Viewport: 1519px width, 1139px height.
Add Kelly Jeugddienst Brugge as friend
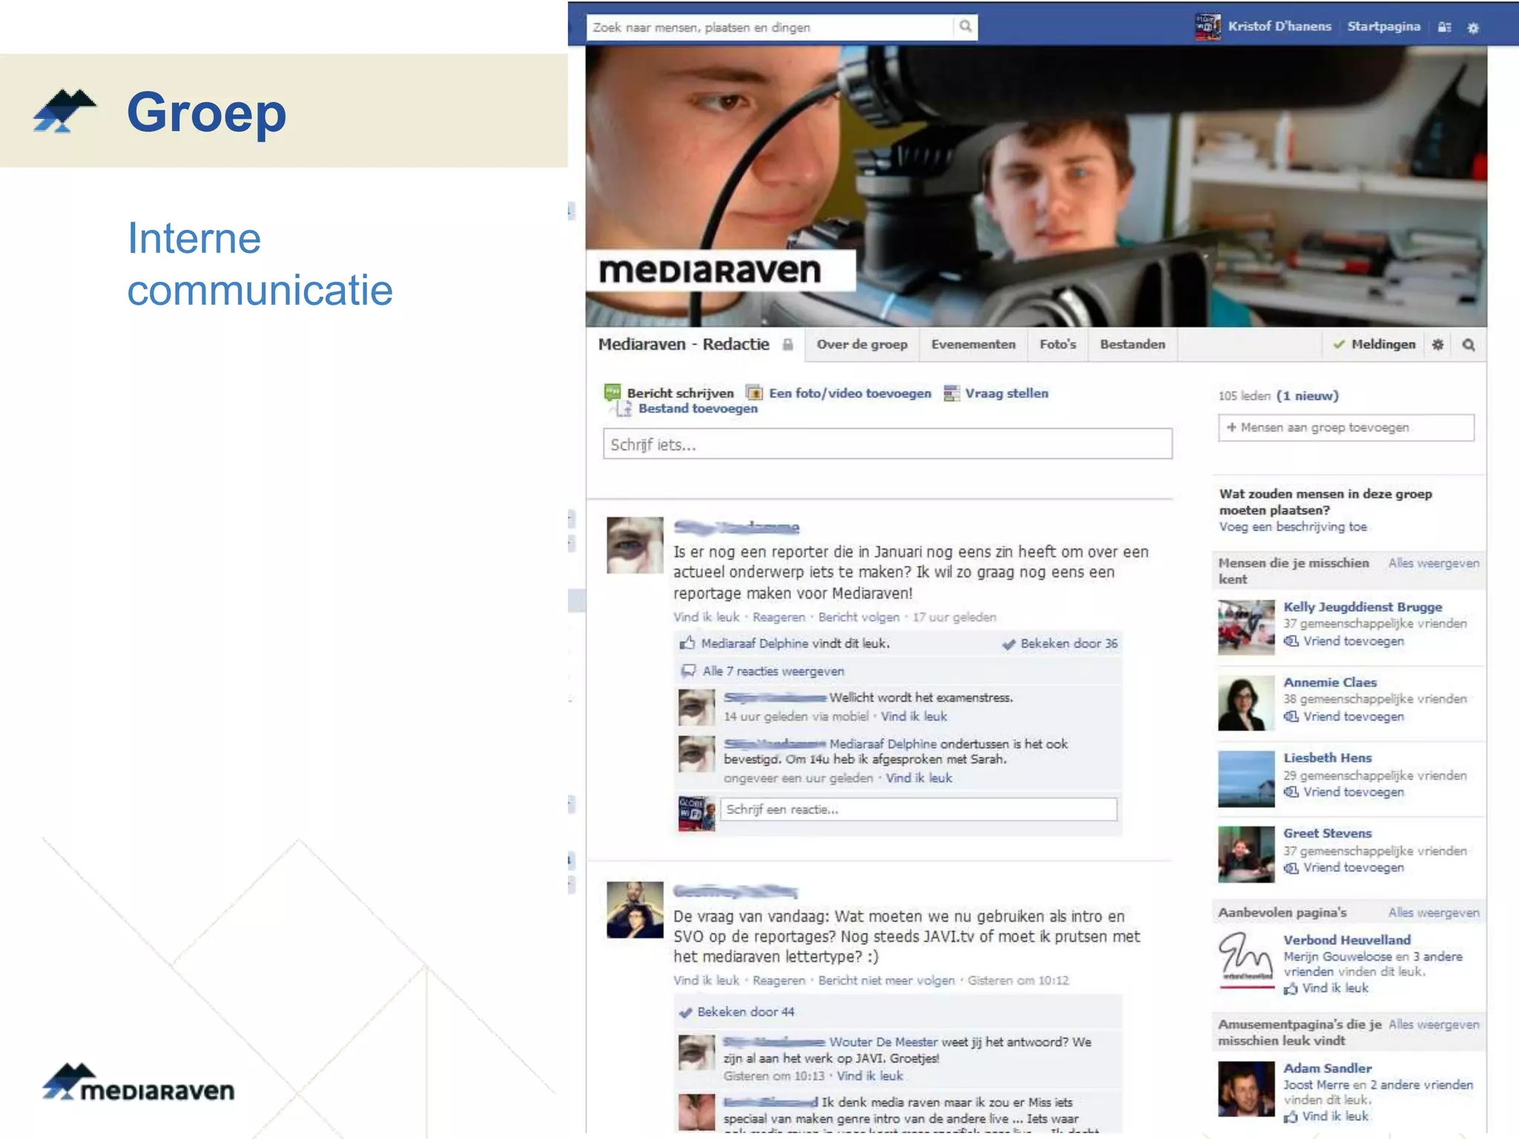click(x=1354, y=641)
